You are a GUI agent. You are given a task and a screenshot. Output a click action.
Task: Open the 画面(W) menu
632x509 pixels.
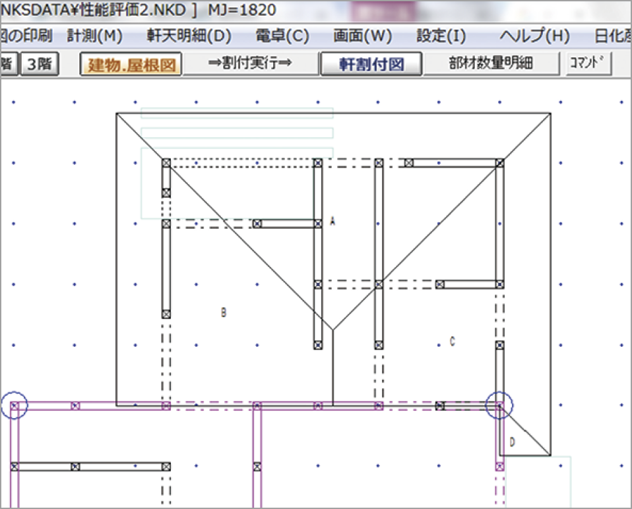point(362,36)
